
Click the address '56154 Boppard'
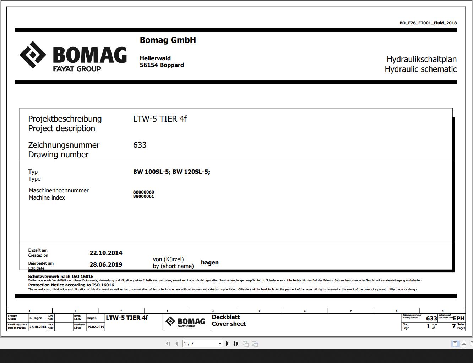click(162, 65)
